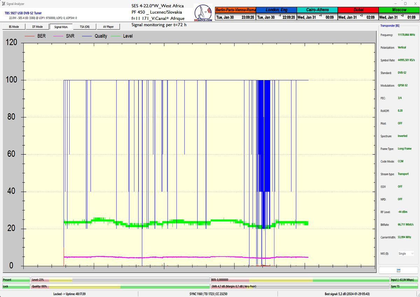Open the TSA (OK) tab
The height and width of the screenshot is (297, 420).
tap(85, 27)
